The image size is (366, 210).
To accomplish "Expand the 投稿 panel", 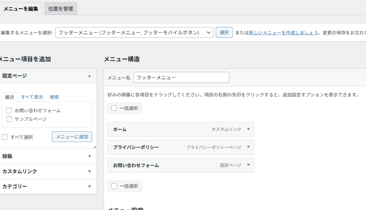I will (x=89, y=156).
